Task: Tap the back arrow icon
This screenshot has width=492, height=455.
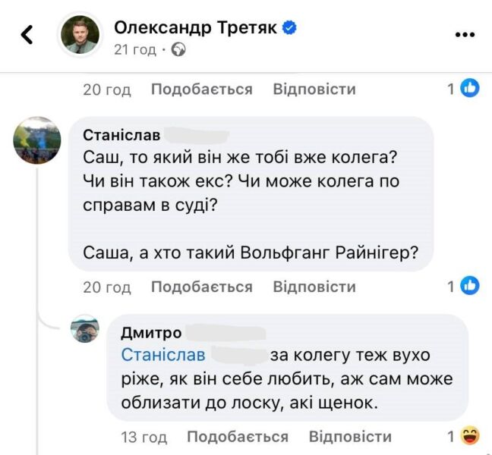Action: (27, 35)
